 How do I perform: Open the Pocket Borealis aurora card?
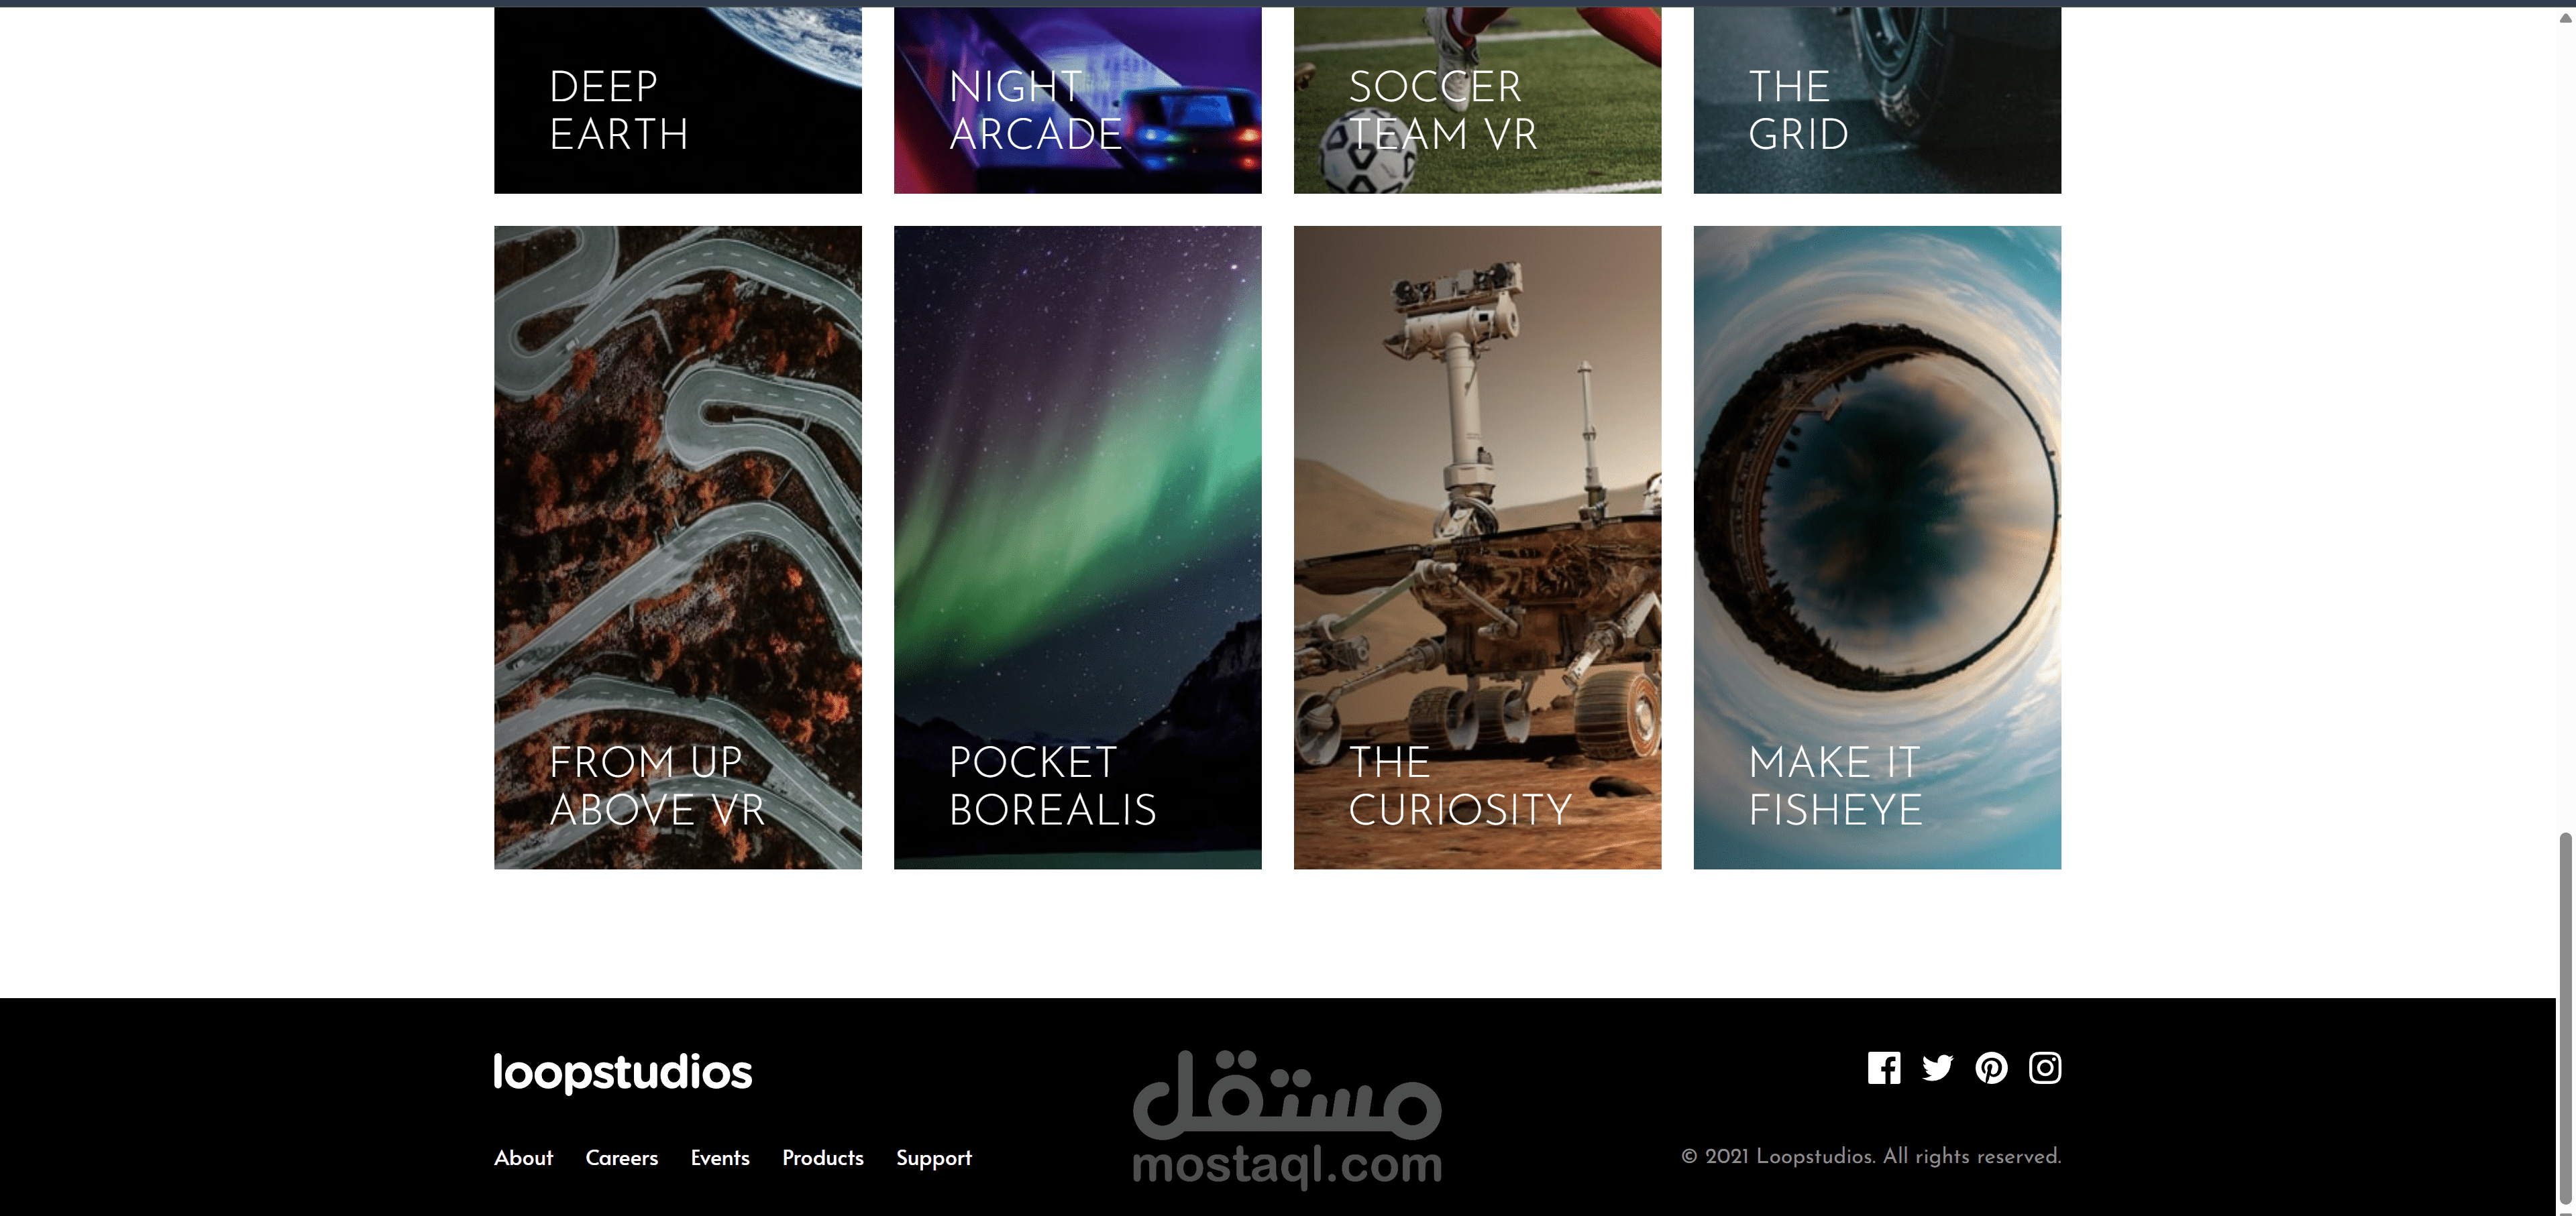point(1078,548)
